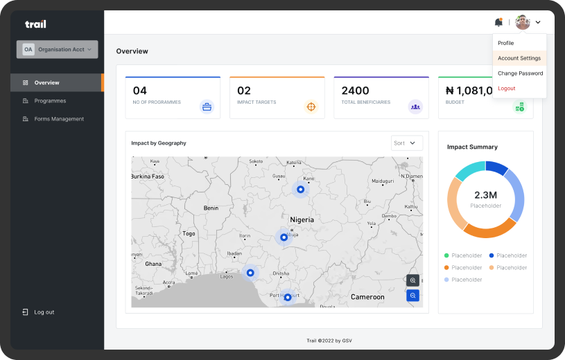The image size is (565, 360).
Task: Click the notification bell icon
Action: (x=498, y=22)
